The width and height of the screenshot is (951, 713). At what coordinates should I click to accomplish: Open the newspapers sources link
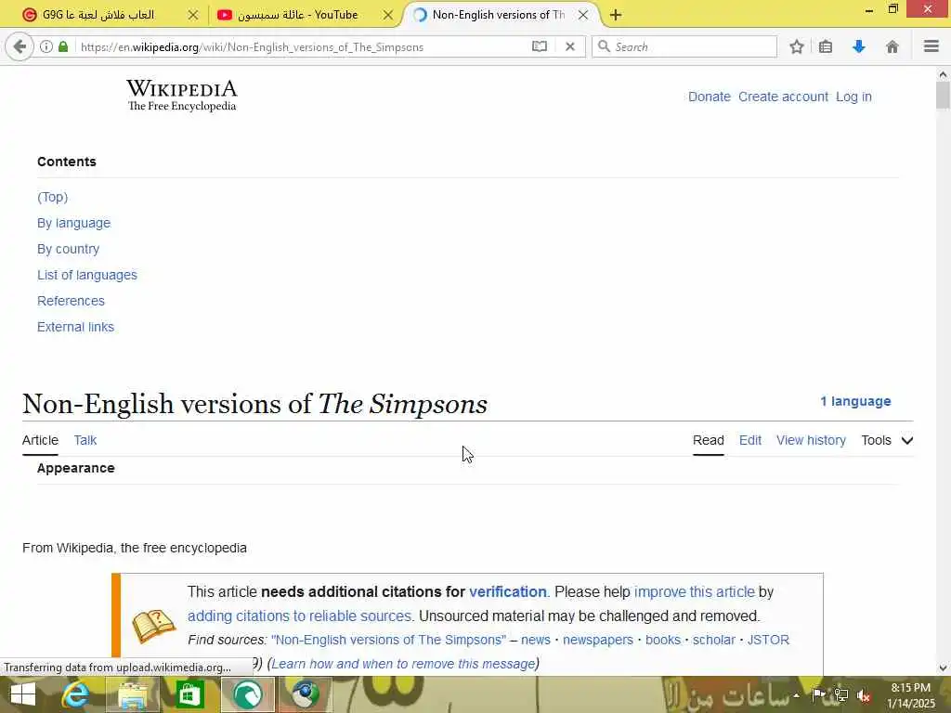598,640
